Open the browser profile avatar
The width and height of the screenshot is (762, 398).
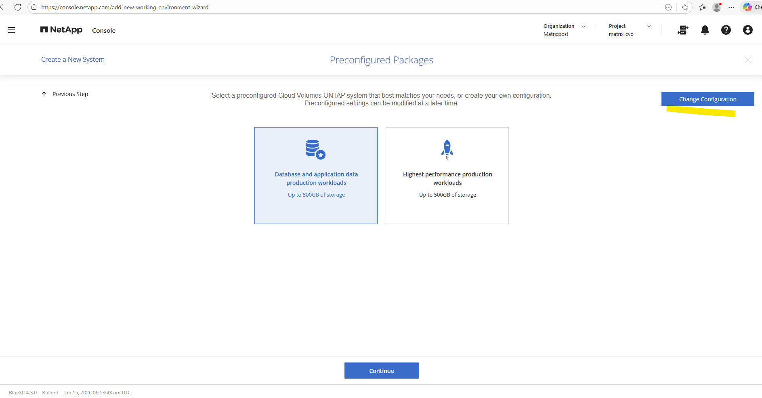(x=717, y=7)
